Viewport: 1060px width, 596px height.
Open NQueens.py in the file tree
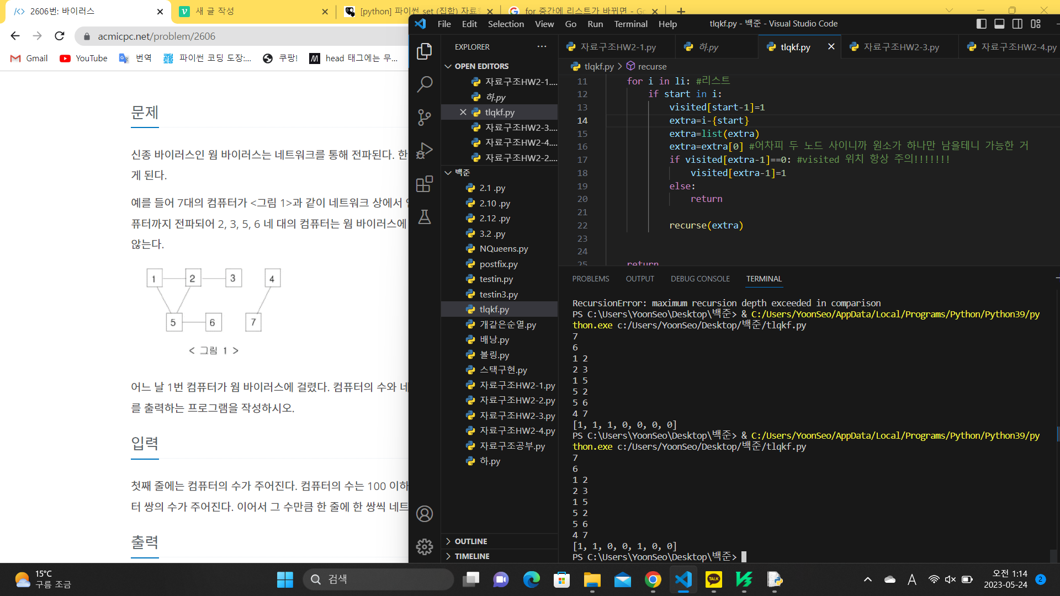click(504, 249)
